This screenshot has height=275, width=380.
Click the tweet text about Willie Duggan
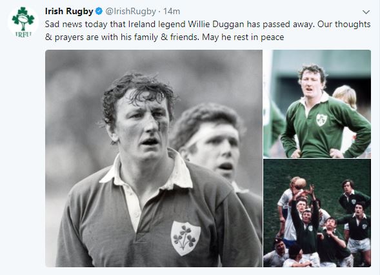pos(208,30)
